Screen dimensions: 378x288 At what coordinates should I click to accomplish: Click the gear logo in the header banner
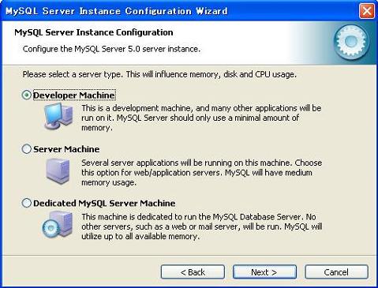pos(351,42)
